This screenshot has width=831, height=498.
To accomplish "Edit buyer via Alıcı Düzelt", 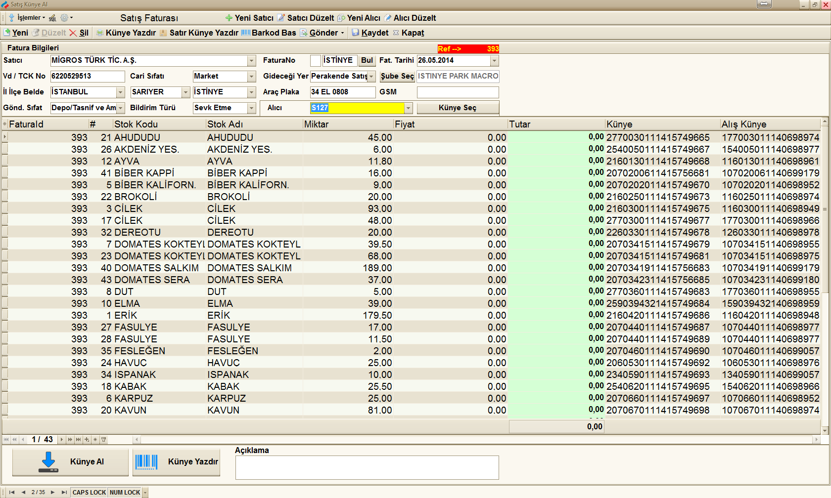I will pyautogui.click(x=410, y=18).
